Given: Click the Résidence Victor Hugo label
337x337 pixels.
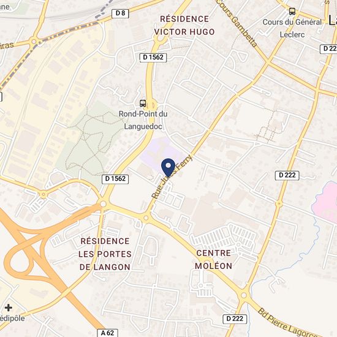Looking at the screenshot, I should 184,25.
